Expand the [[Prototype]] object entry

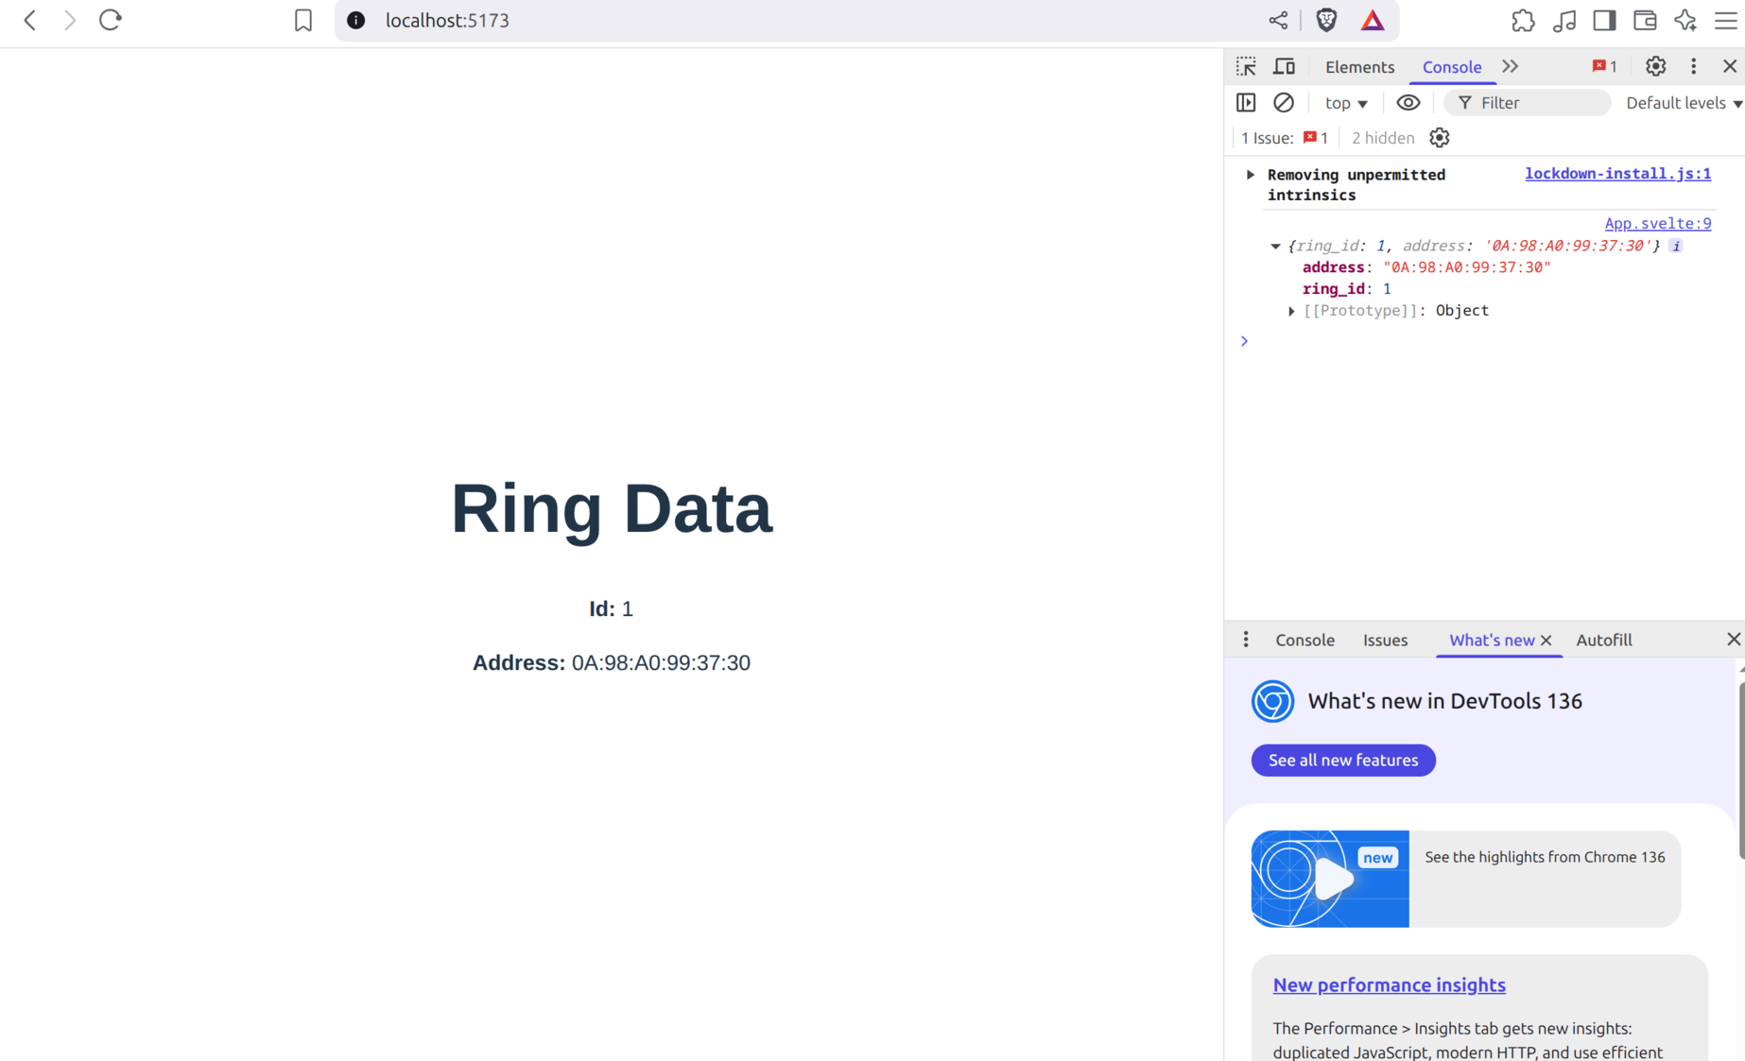tap(1291, 311)
